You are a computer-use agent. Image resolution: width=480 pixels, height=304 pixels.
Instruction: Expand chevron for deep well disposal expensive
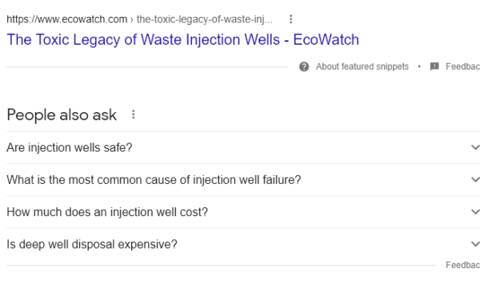coord(475,244)
